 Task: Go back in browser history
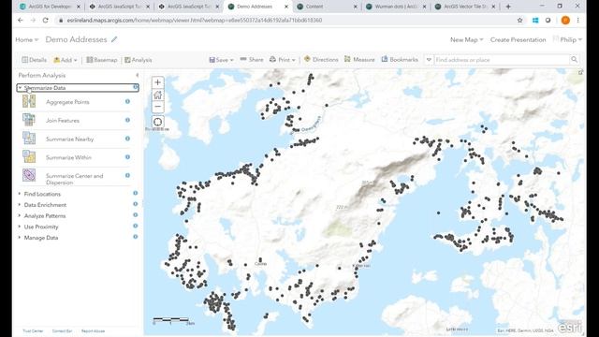pyautogui.click(x=21, y=21)
